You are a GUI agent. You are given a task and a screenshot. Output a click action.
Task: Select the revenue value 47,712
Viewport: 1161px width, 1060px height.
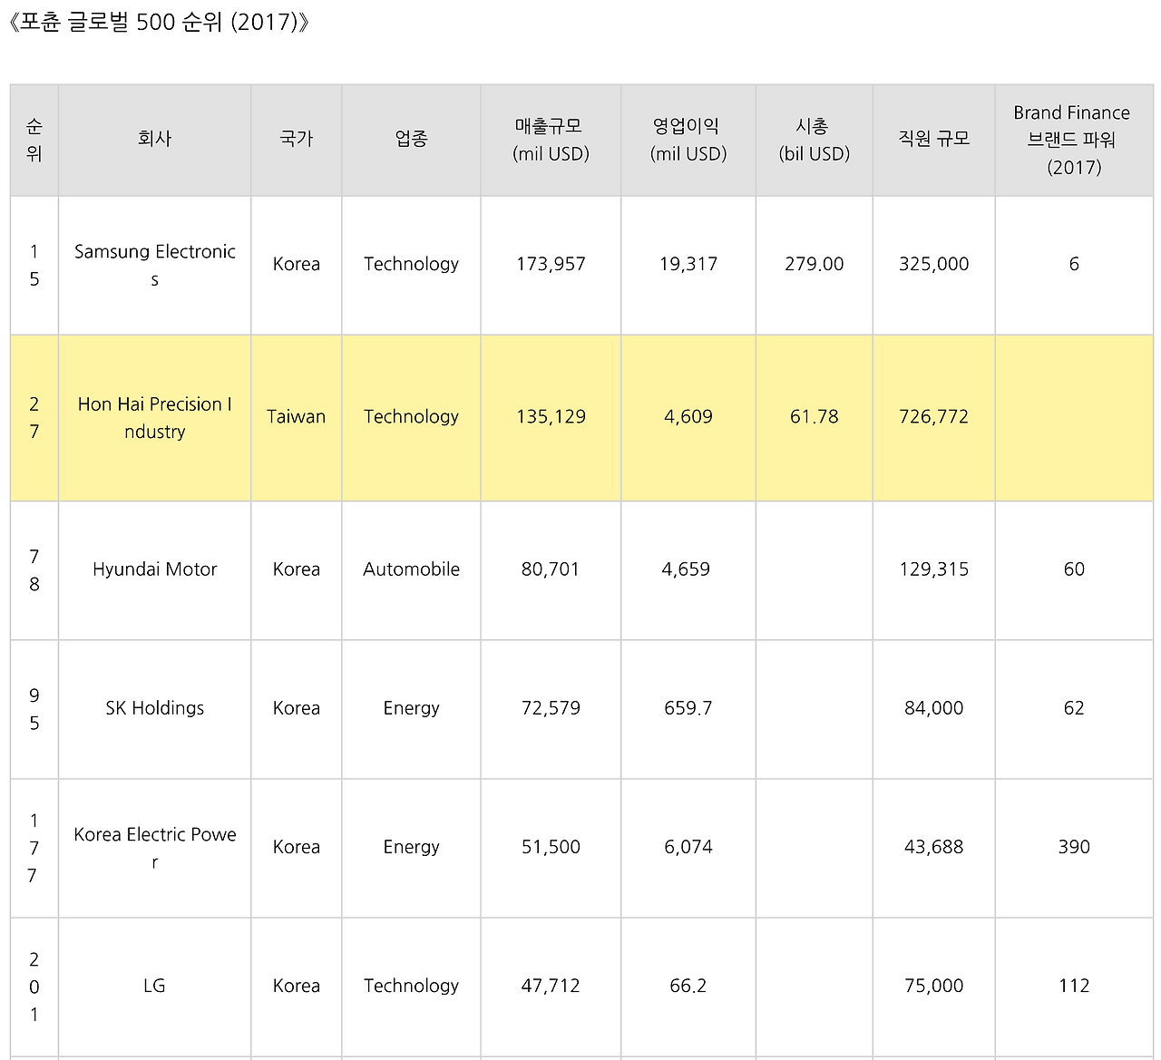551,986
